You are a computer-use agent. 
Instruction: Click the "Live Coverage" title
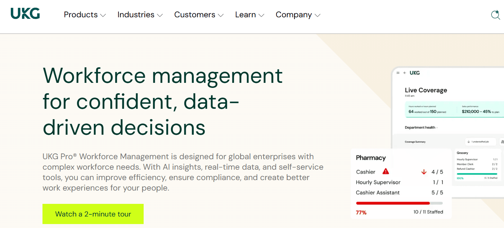coord(426,90)
